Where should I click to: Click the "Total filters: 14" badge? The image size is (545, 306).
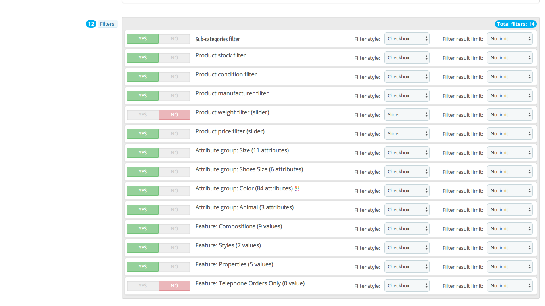(516, 24)
